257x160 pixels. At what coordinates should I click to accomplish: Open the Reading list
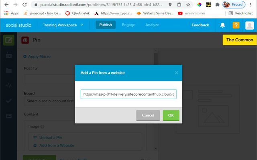(241, 13)
